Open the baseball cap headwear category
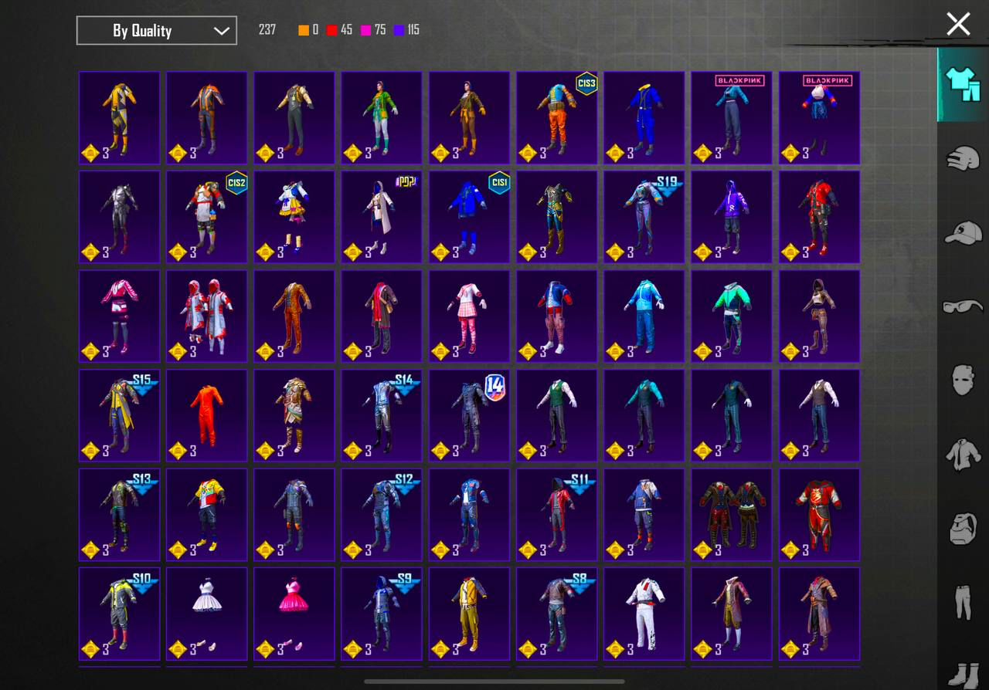This screenshot has width=989, height=690. point(963,232)
